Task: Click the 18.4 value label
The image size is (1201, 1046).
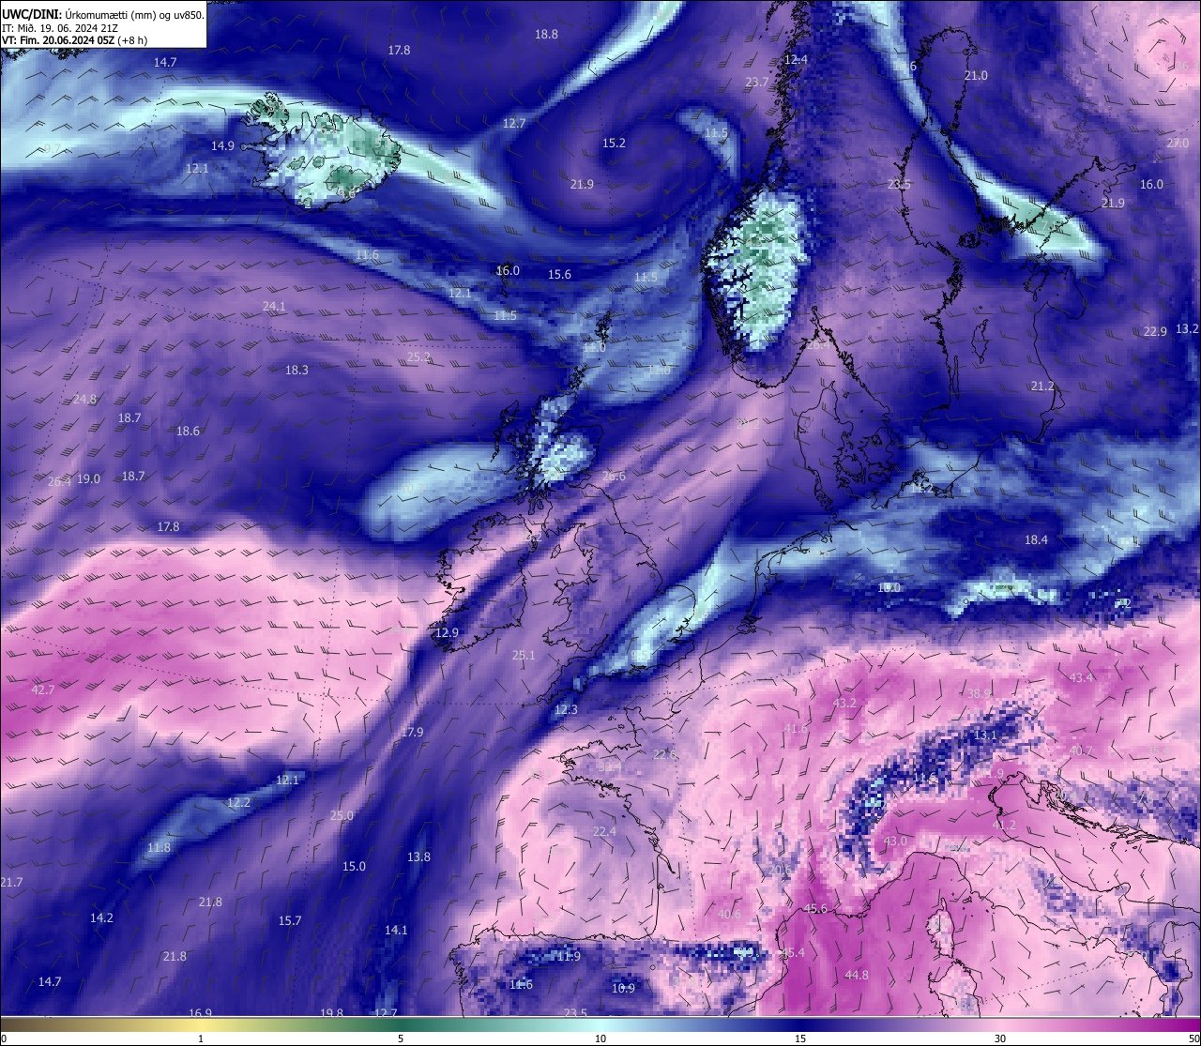Action: [x=1036, y=539]
